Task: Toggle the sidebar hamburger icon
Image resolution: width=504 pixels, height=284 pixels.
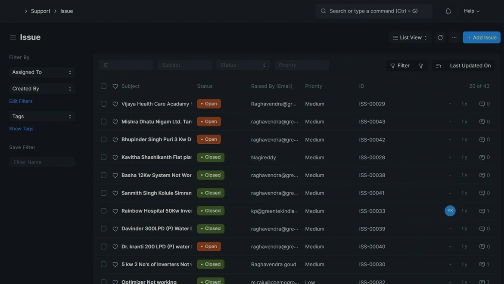Action: click(x=13, y=37)
